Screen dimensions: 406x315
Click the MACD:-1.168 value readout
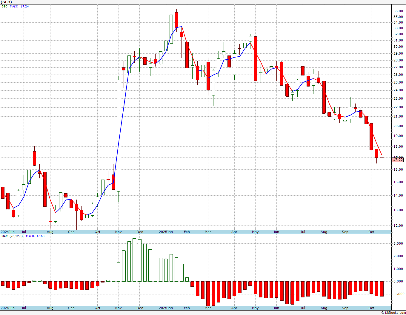click(35, 236)
